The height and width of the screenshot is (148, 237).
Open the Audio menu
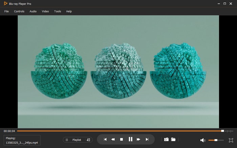coord(33,11)
